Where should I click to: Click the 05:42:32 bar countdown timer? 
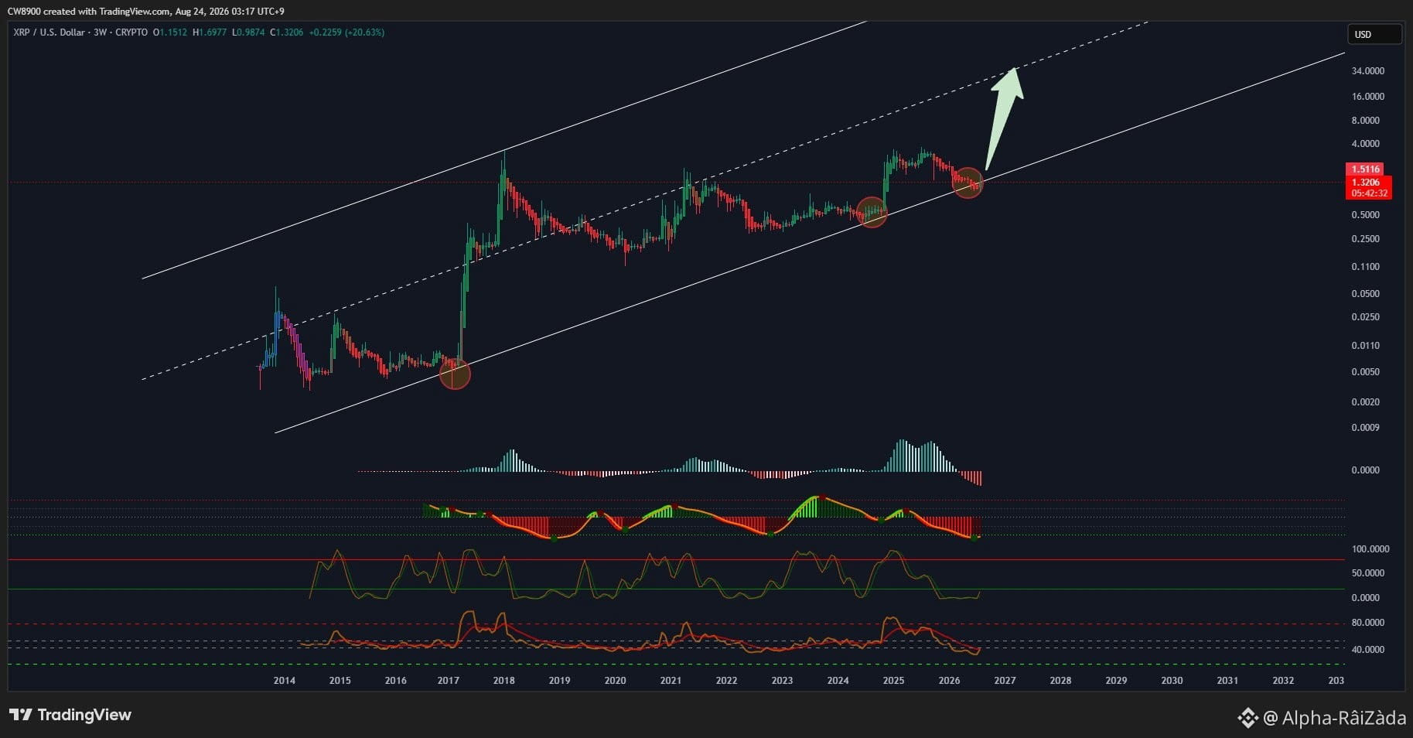(x=1368, y=193)
